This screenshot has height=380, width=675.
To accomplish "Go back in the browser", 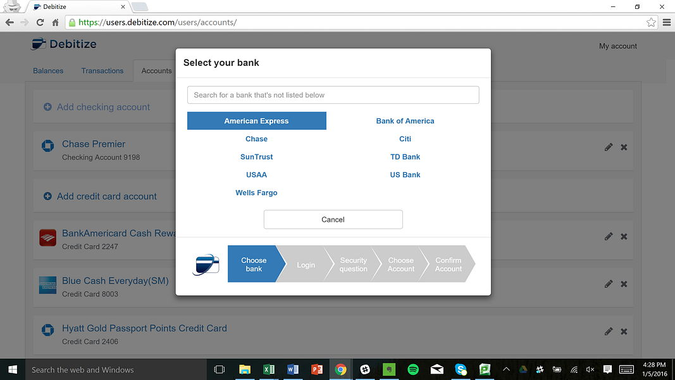I will 9,22.
